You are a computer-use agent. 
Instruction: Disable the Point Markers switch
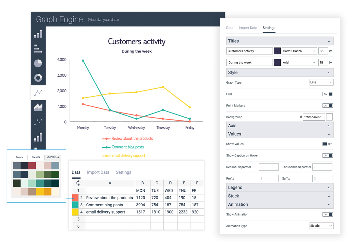[x=328, y=106]
